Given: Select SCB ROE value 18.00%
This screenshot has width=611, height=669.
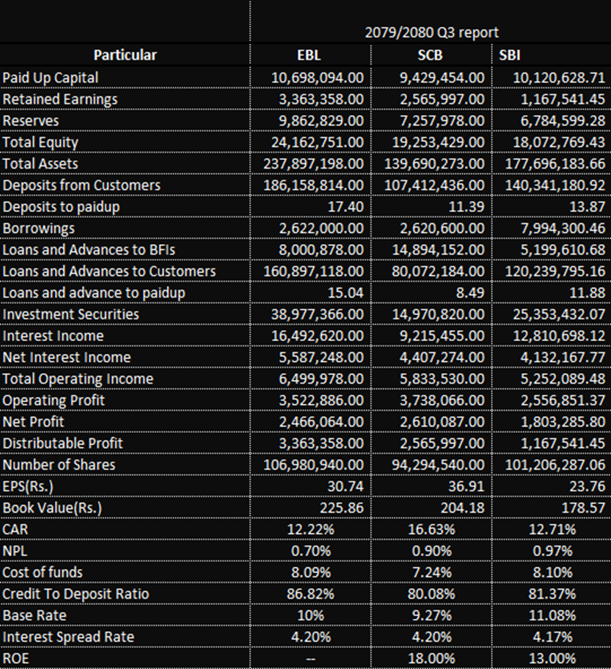Looking at the screenshot, I should click(x=431, y=658).
